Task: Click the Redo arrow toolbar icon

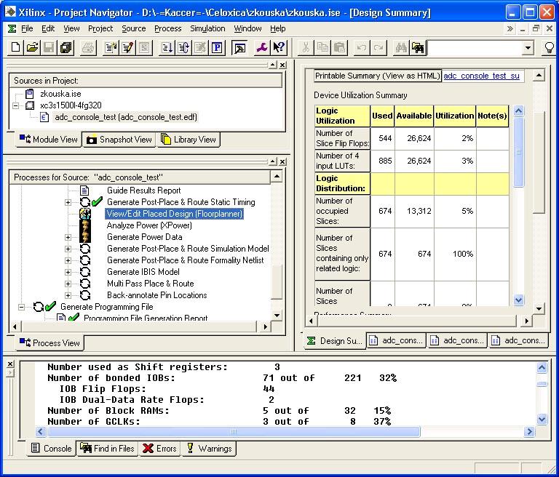Action: click(x=378, y=47)
